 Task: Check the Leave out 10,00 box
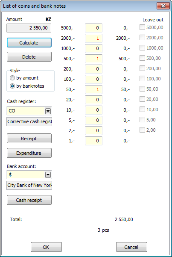click(142, 109)
